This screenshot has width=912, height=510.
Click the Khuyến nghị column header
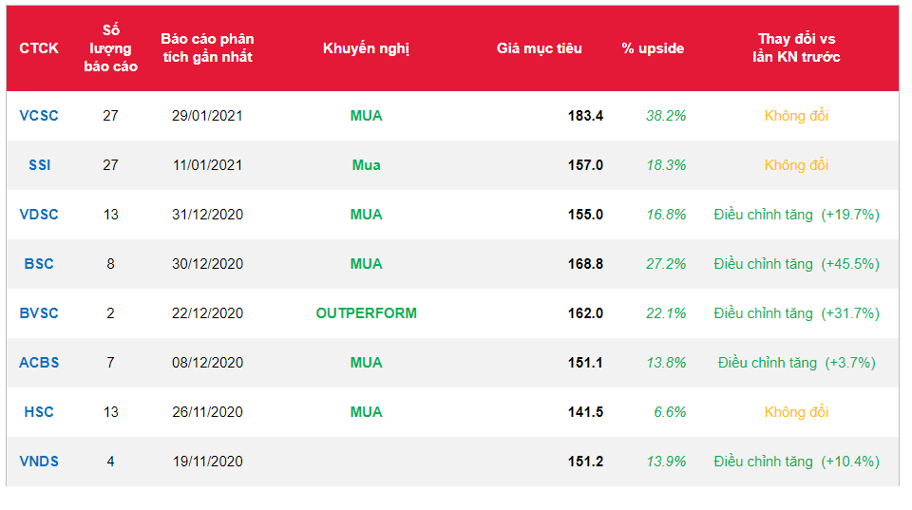click(366, 48)
